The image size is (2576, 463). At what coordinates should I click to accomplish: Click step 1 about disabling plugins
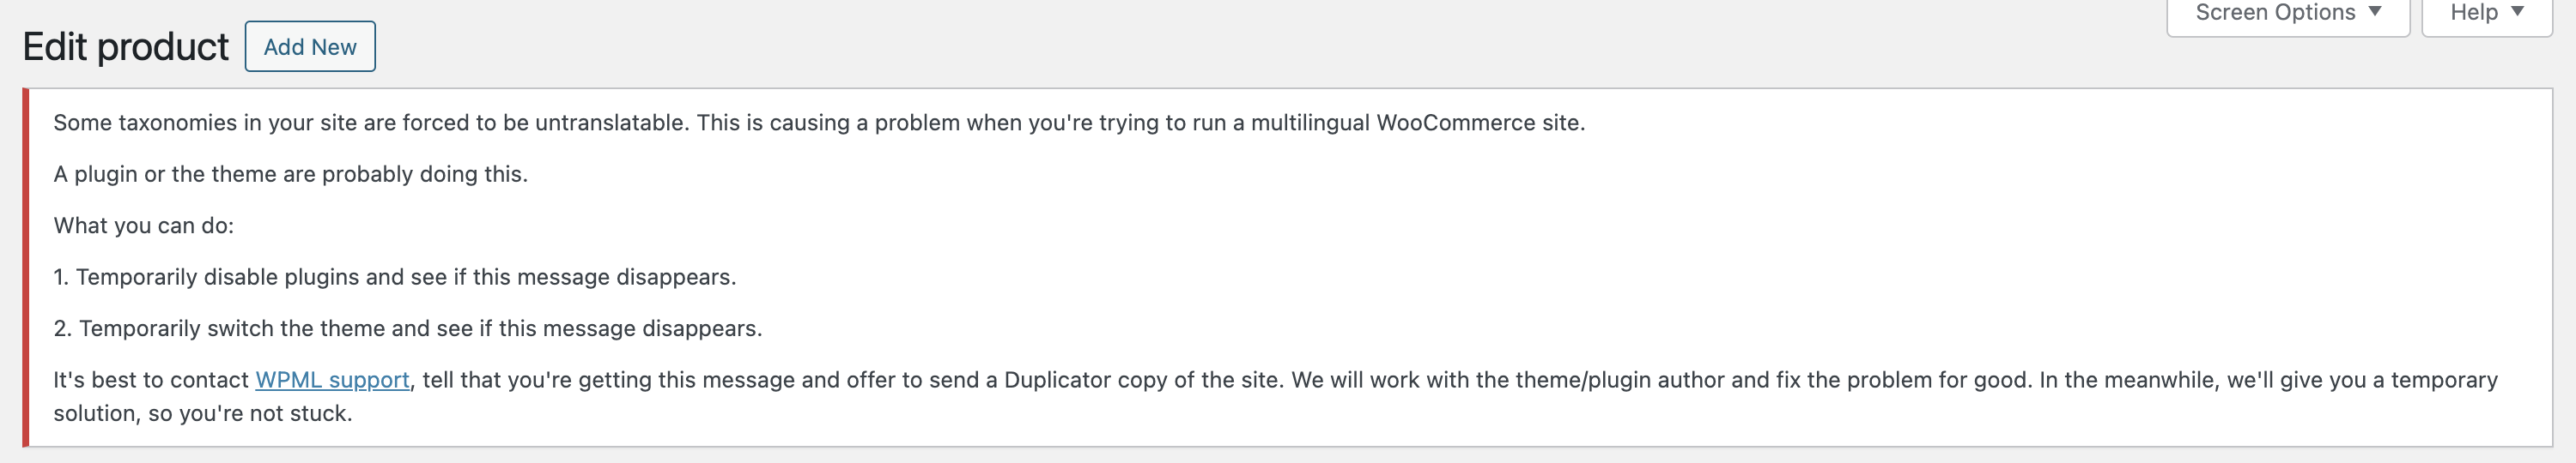(395, 278)
